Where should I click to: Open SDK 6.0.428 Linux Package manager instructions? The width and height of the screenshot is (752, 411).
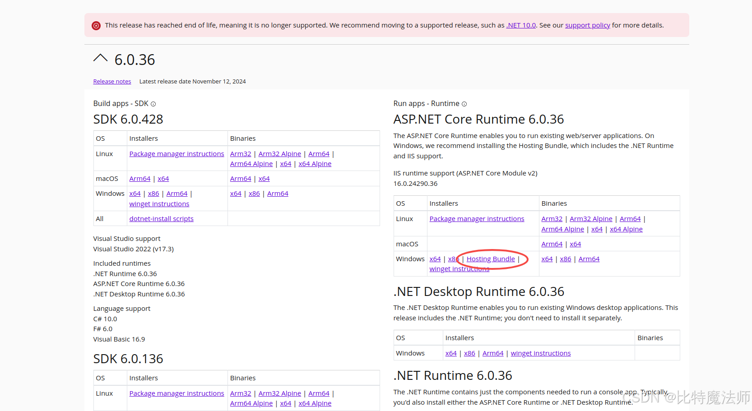[176, 154]
